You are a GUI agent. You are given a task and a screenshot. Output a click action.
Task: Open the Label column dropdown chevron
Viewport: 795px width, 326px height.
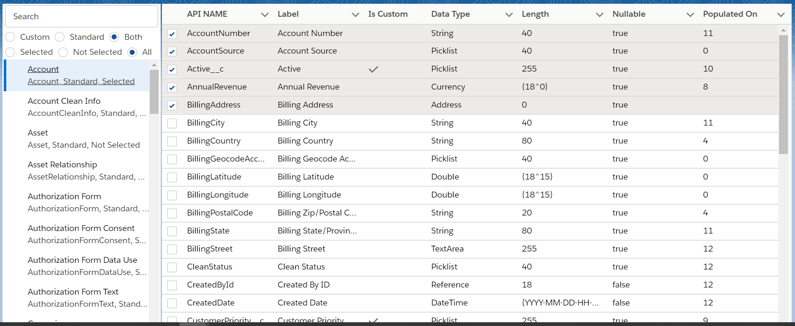pyautogui.click(x=355, y=15)
